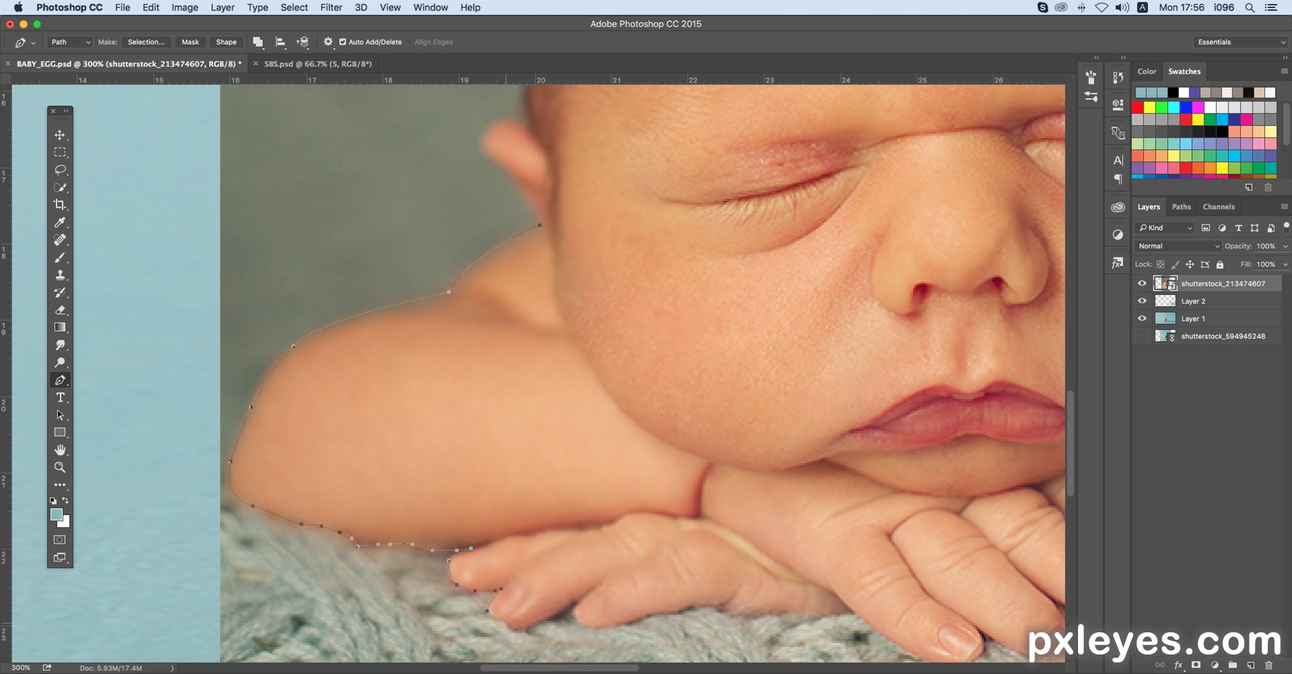Select the Zoom tool
Viewport: 1292px width, 674px height.
tap(60, 467)
